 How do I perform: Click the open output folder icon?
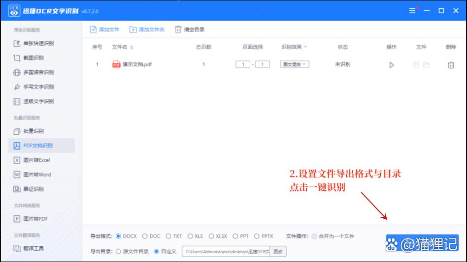[426, 65]
